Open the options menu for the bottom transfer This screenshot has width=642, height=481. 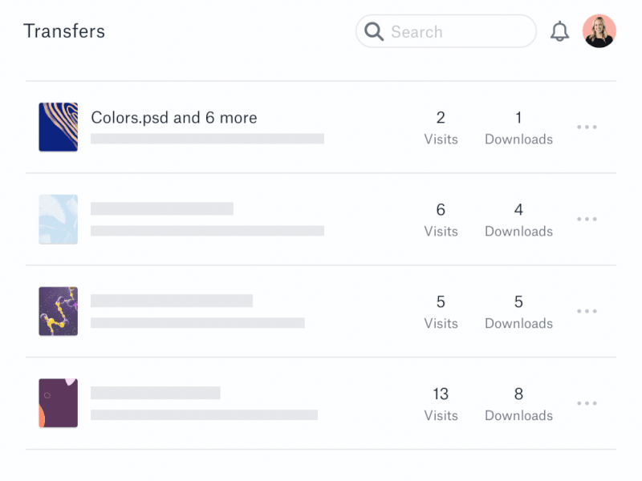coord(587,403)
